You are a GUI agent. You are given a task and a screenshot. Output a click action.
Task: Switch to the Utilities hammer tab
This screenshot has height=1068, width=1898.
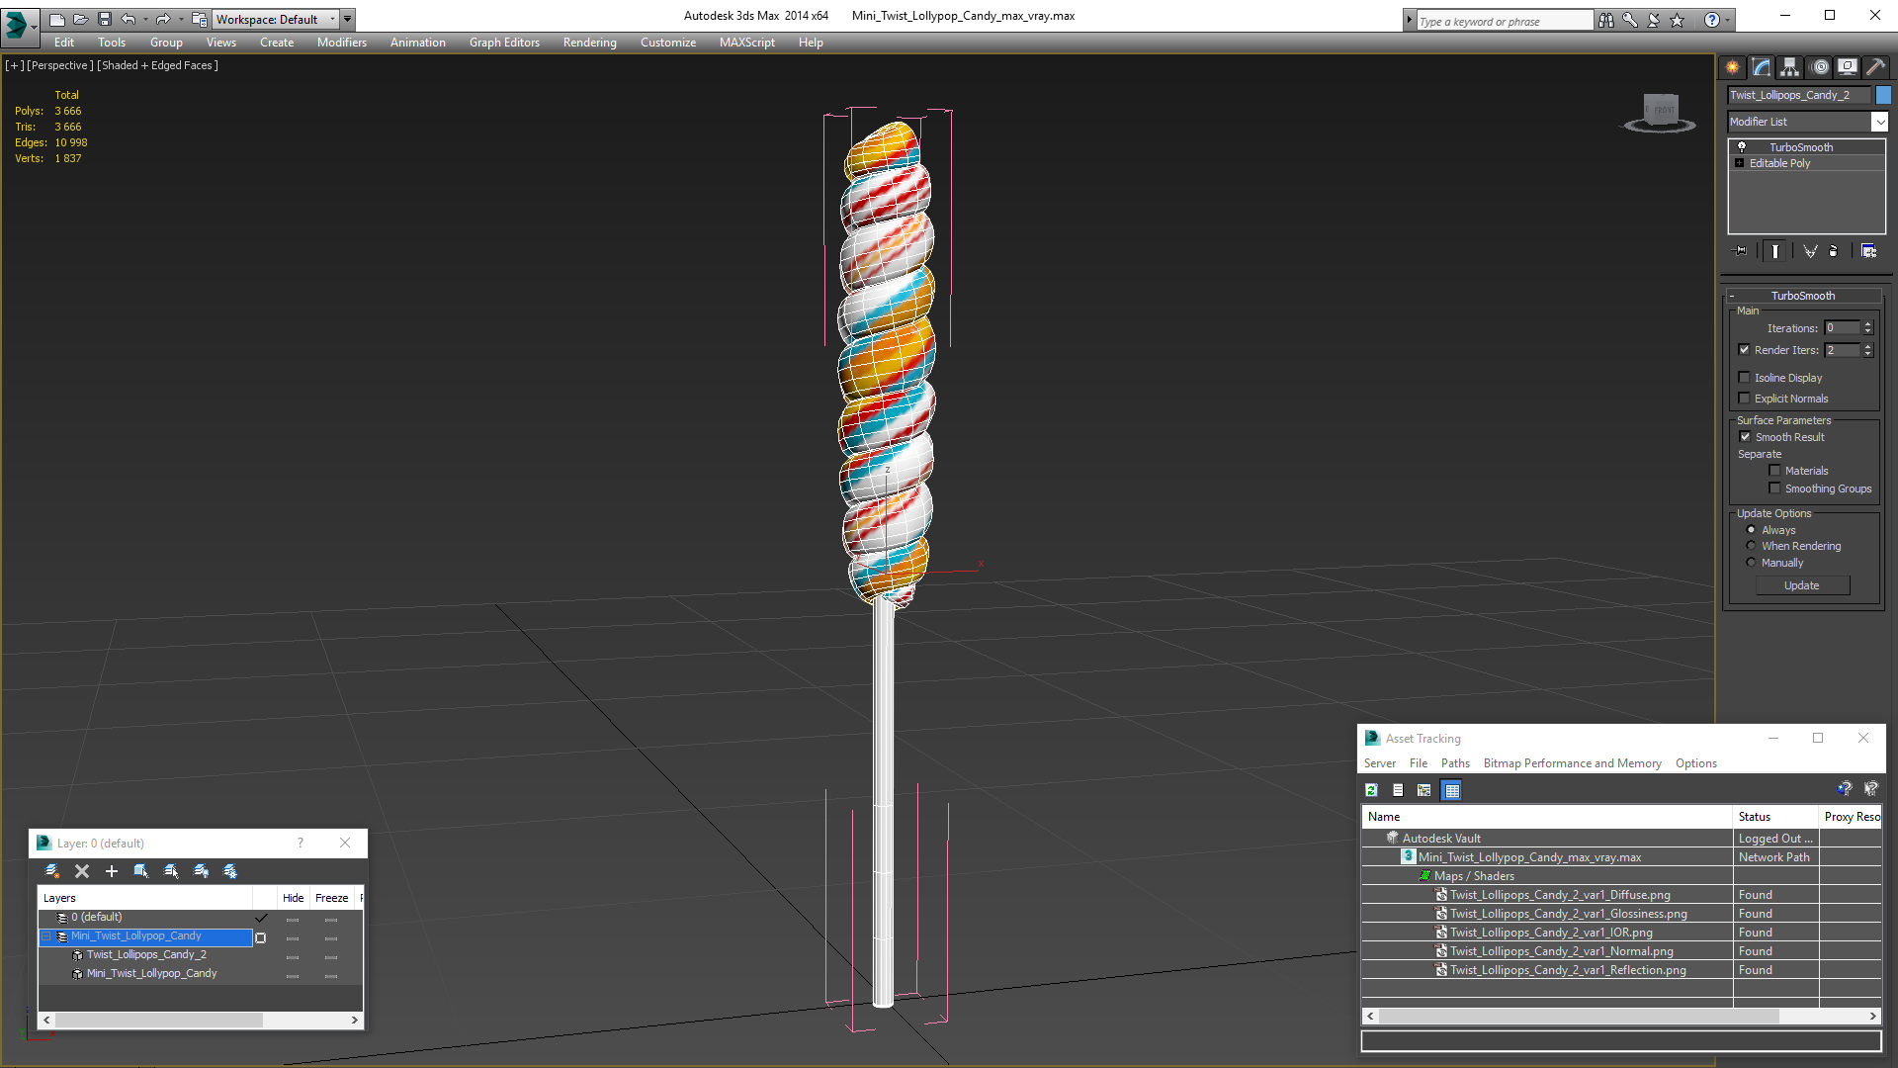(1875, 67)
